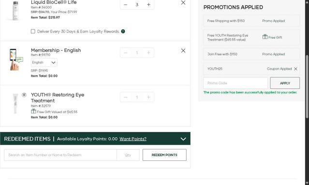Viewport: 309px width, 185px height.
Task: Click minus on Membership quantity
Action: pos(126,53)
